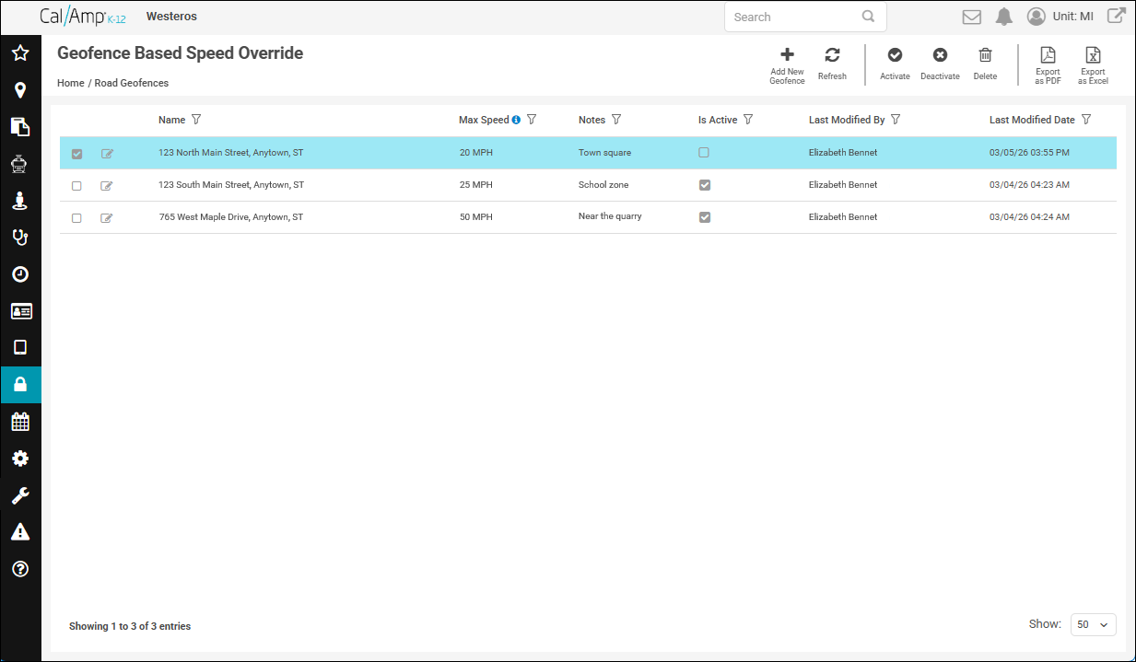Sort by Name column header
Screen dimensions: 1136x662
point(171,120)
